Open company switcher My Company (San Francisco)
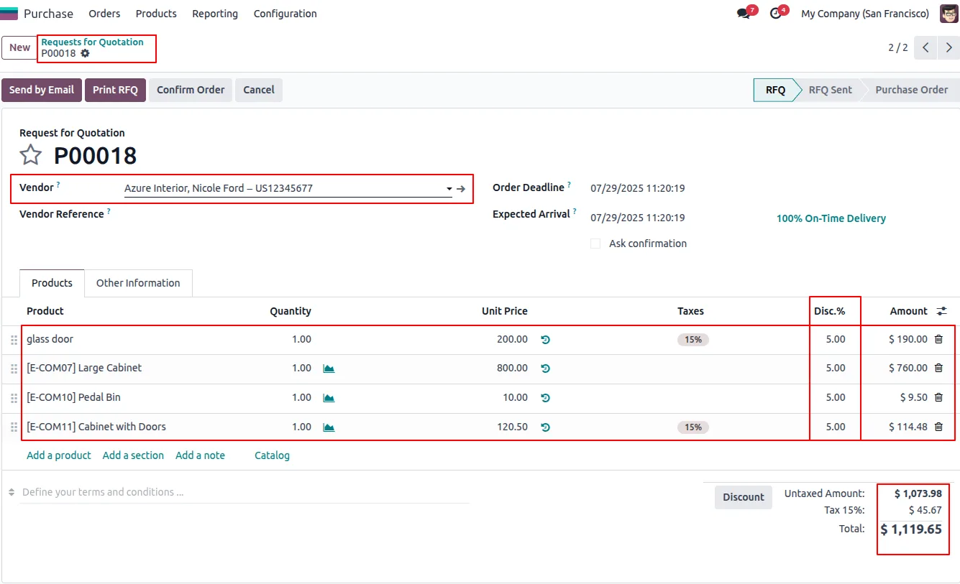The height and width of the screenshot is (584, 960). click(865, 14)
